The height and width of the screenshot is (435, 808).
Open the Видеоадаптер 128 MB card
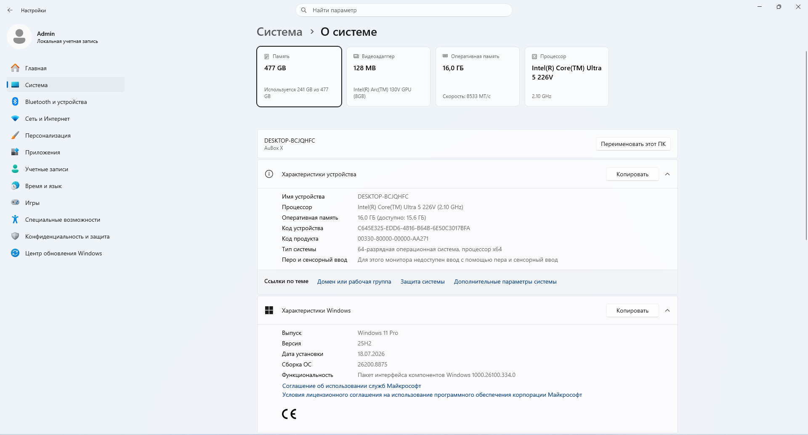click(388, 77)
